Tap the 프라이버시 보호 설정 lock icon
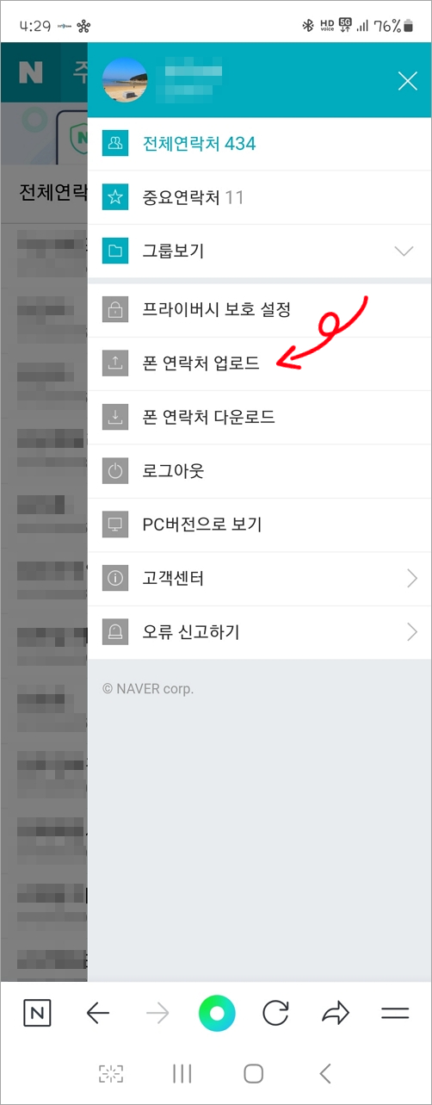This screenshot has width=432, height=1105. tap(115, 309)
